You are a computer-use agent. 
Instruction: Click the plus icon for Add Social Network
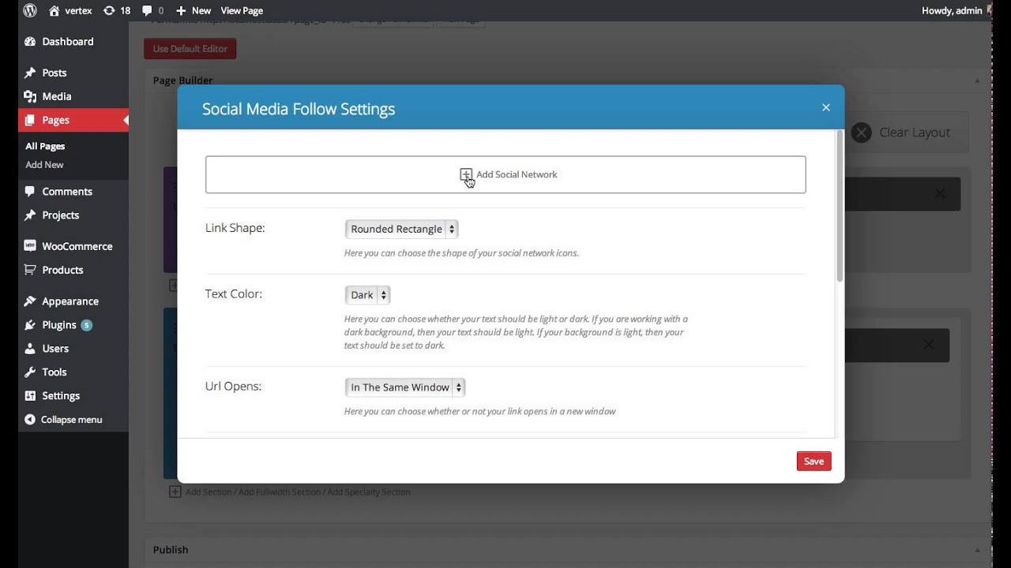pyautogui.click(x=466, y=174)
